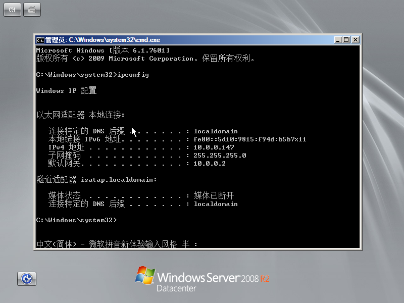
Task: Click the subnet mask 255.255.255.0
Action: coord(220,156)
